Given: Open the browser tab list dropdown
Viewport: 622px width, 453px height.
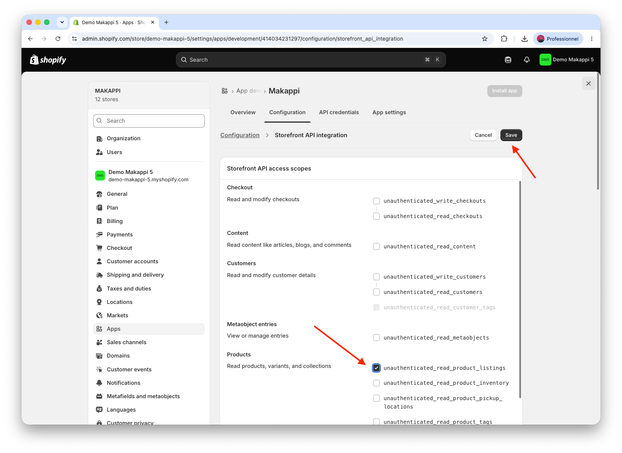Looking at the screenshot, I should point(62,22).
